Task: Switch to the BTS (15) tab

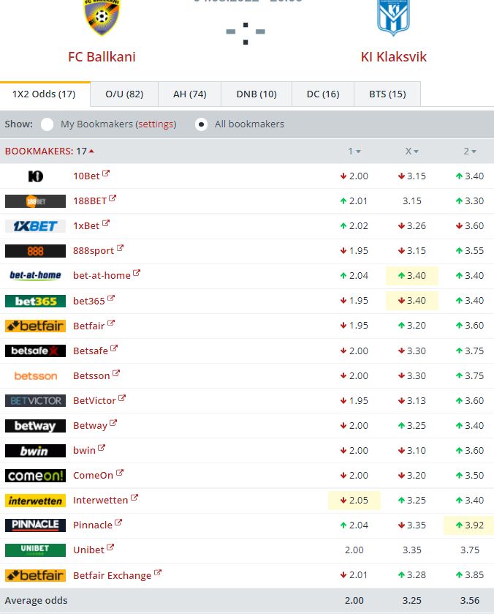Action: pyautogui.click(x=387, y=94)
